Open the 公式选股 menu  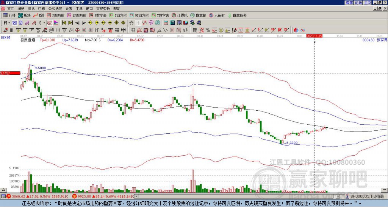(55, 8)
